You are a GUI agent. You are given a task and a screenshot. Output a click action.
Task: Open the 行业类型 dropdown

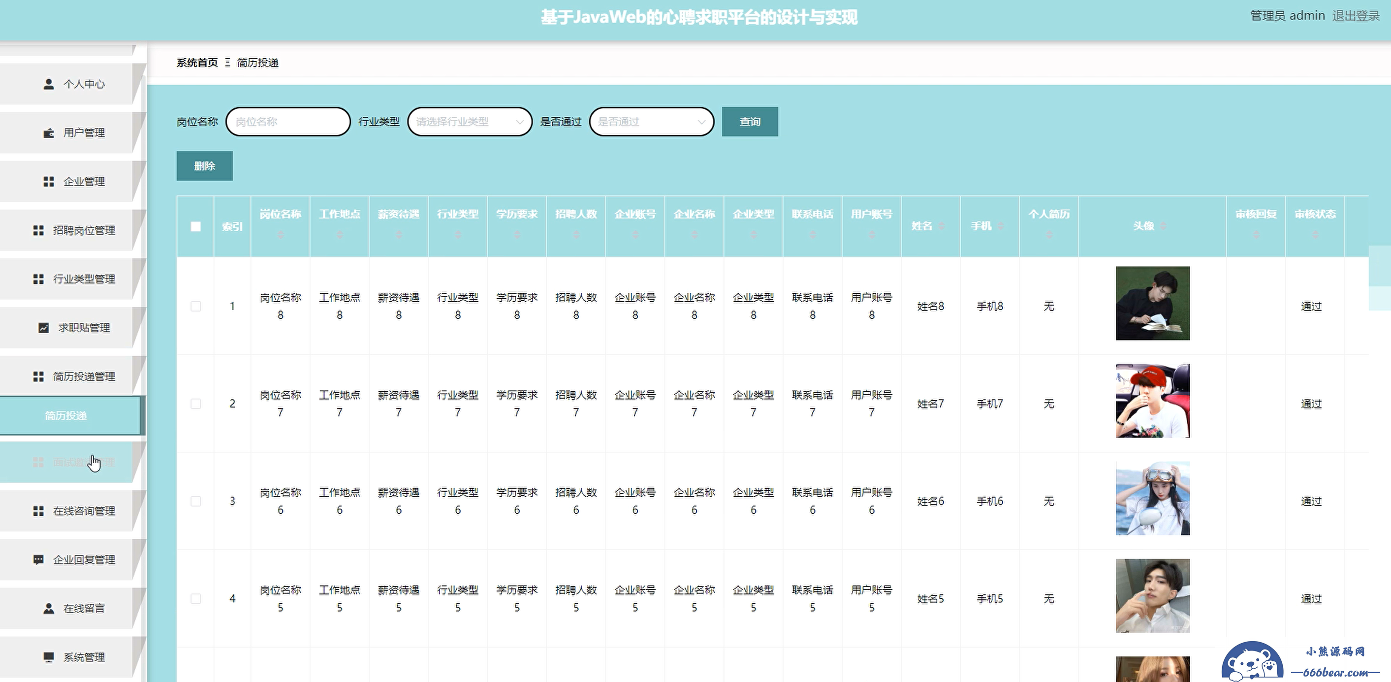pos(469,122)
